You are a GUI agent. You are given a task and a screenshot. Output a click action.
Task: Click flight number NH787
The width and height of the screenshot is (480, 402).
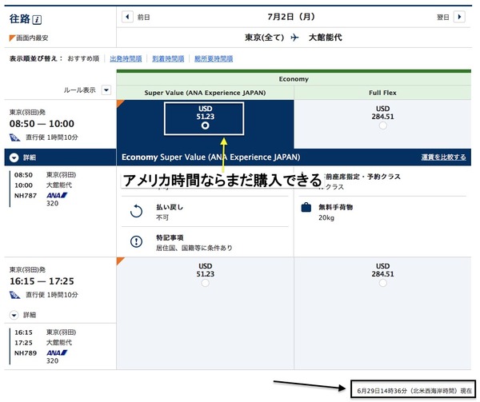(x=26, y=196)
